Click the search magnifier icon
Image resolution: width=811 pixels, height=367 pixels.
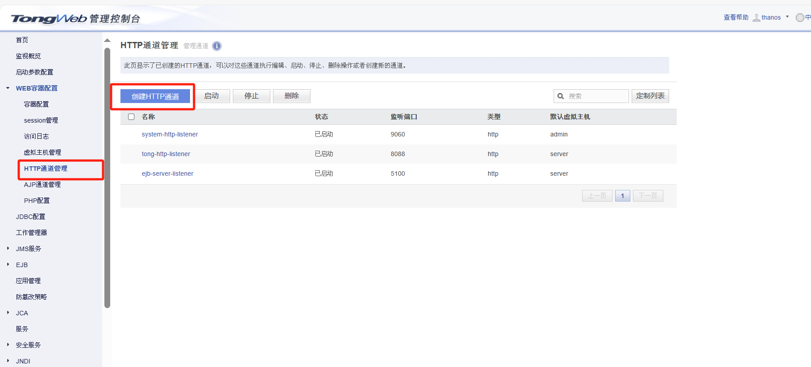tap(561, 96)
